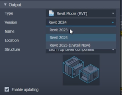The height and width of the screenshot is (95, 122).
Task: Choose Revit 2023 from the version list
Action: pyautogui.click(x=81, y=30)
